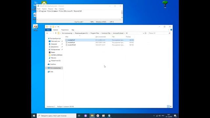This screenshot has height=118, width=210.
Task: Click Этот компьютер in breadcrumb path
Action: click(67, 33)
